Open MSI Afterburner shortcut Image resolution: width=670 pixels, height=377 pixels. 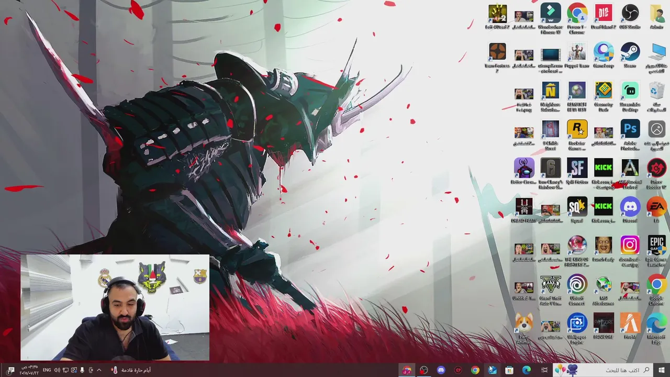(x=604, y=290)
